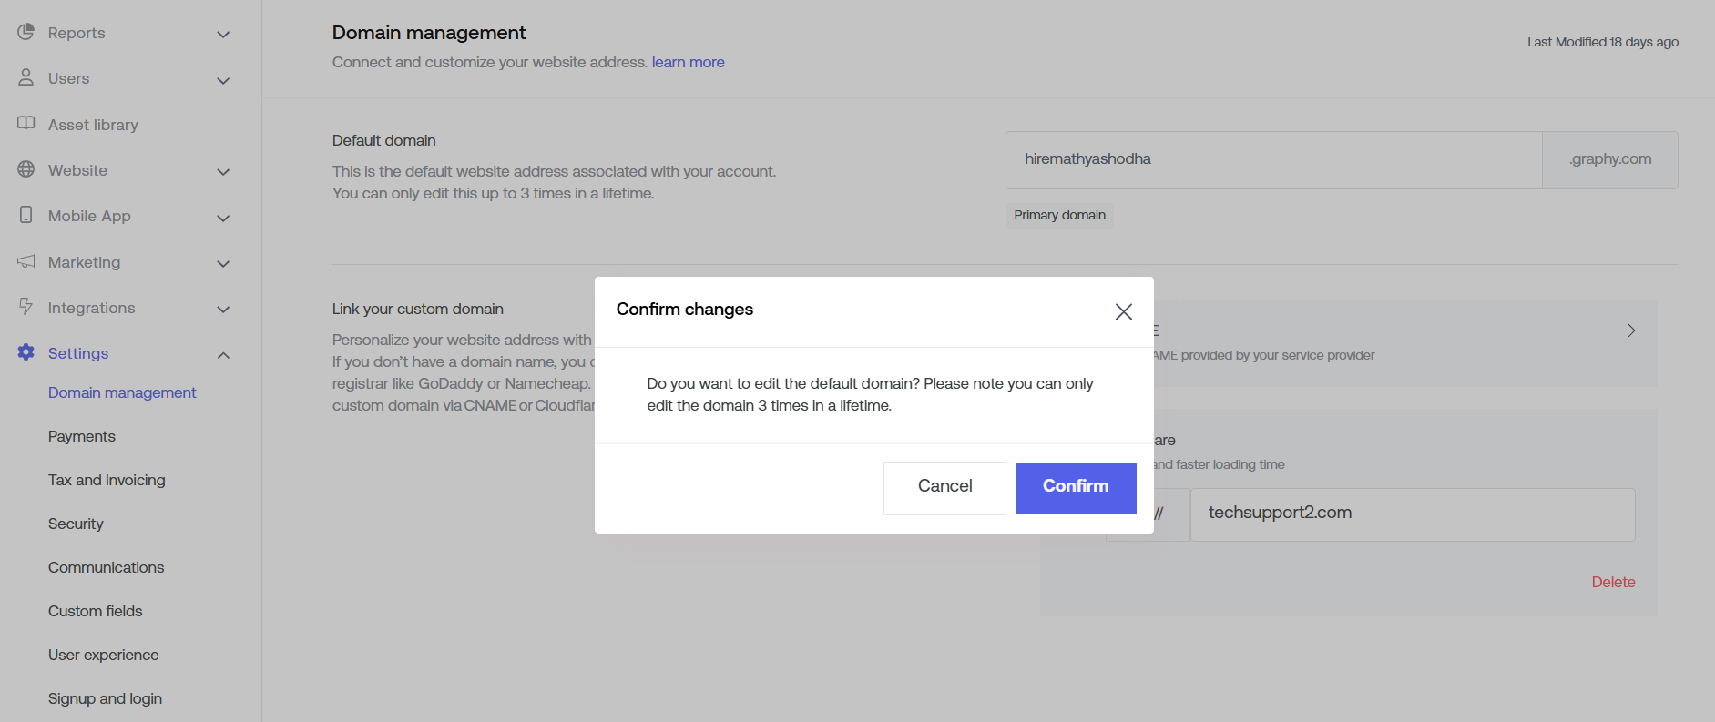Click the Settings gear icon
Image resolution: width=1715 pixels, height=722 pixels.
pyautogui.click(x=26, y=352)
